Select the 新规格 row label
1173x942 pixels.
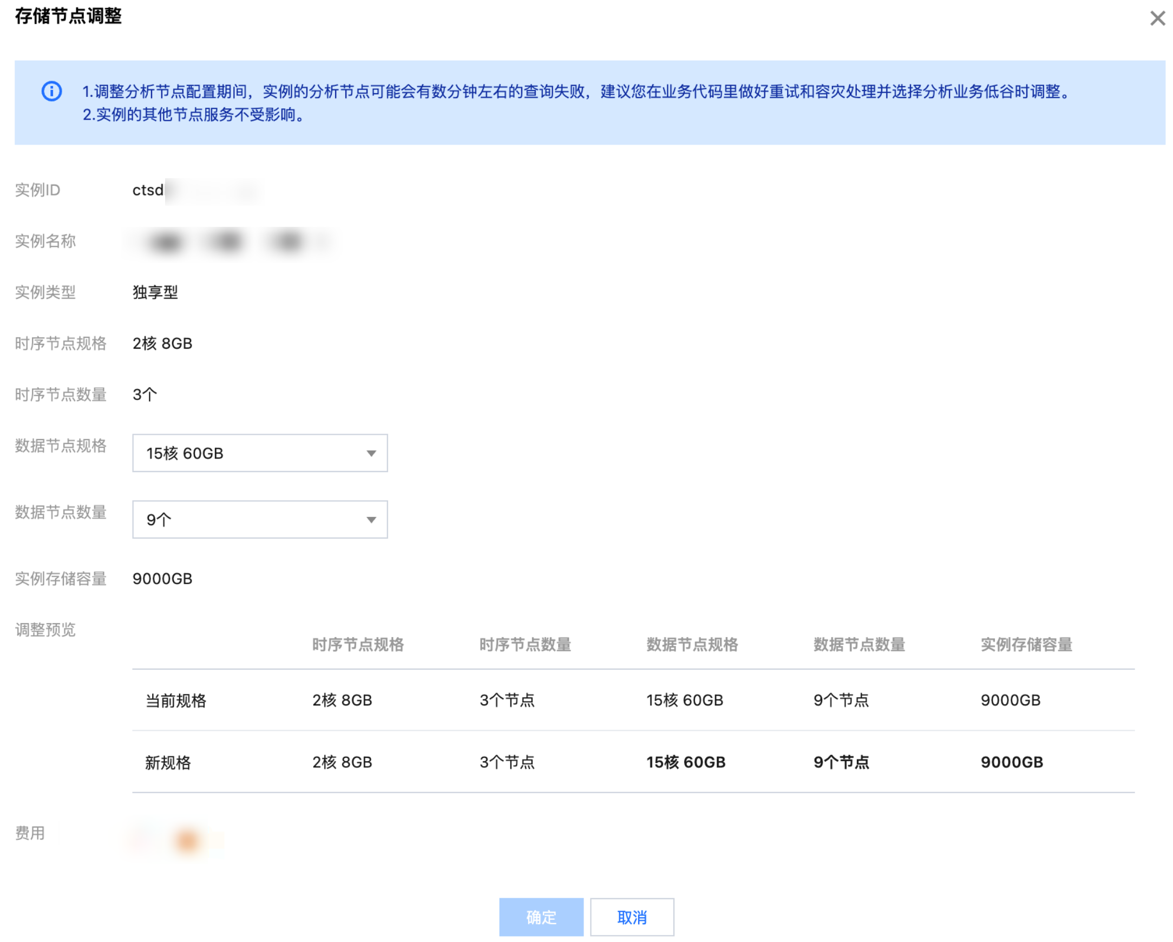tap(168, 762)
